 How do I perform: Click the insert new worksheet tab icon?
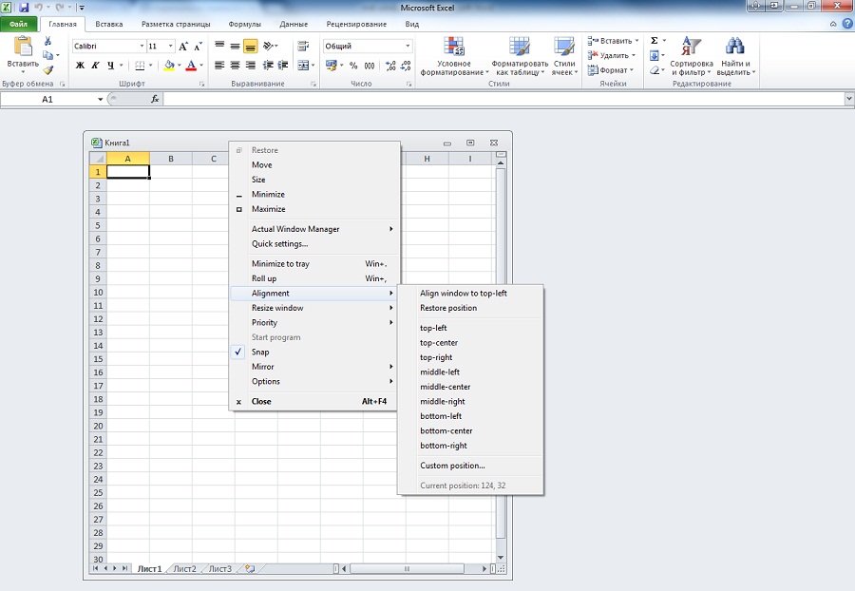[250, 568]
